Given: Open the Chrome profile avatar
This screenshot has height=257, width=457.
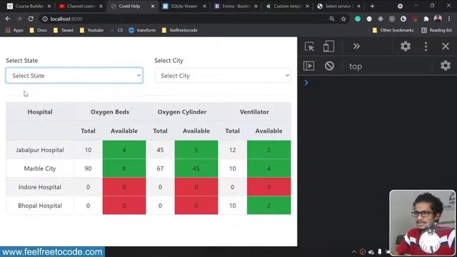Looking at the screenshot, I should pos(438,19).
